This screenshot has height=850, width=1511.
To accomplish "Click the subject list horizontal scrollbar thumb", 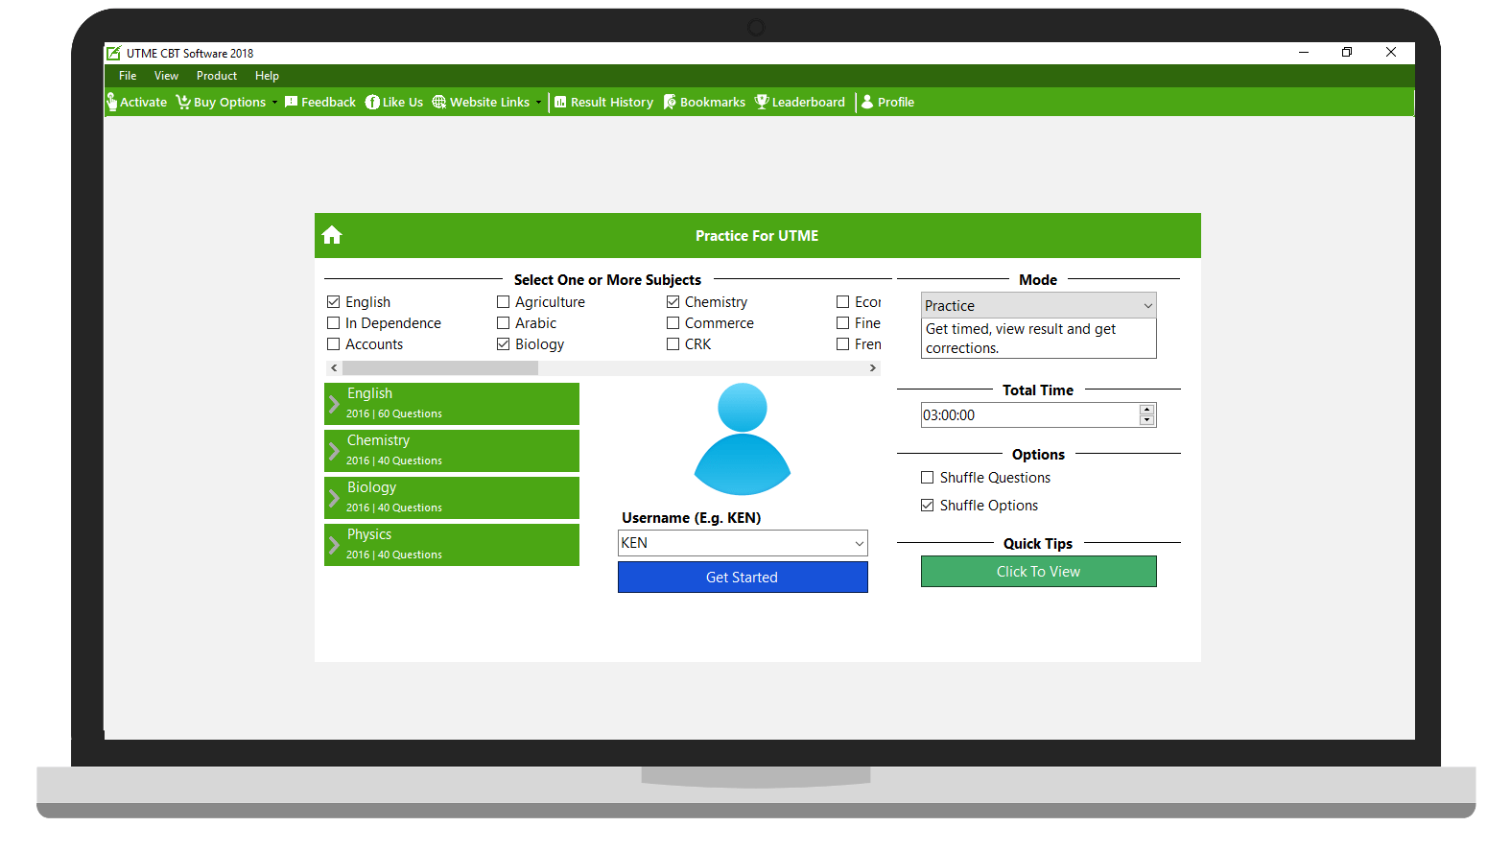I will tap(440, 368).
